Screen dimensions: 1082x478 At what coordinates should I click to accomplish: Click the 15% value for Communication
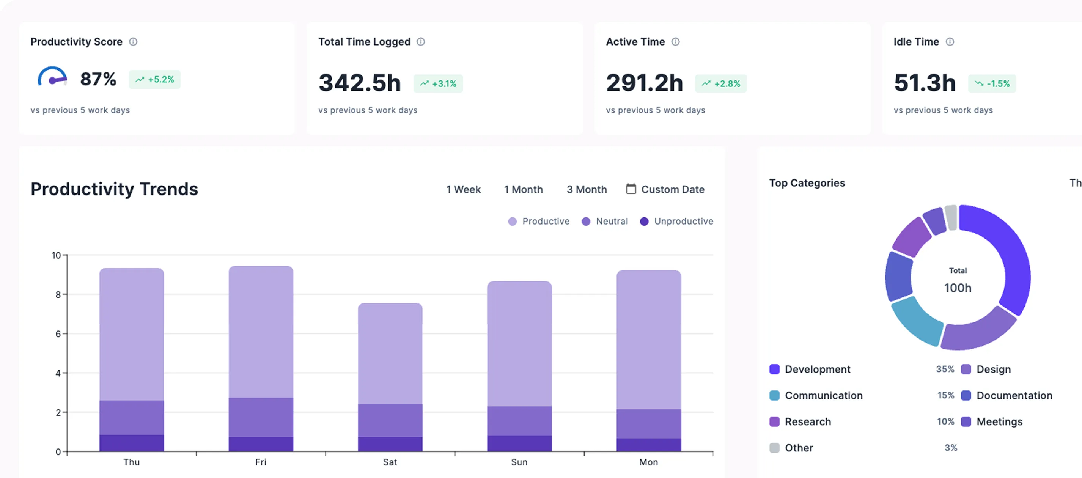click(x=946, y=395)
